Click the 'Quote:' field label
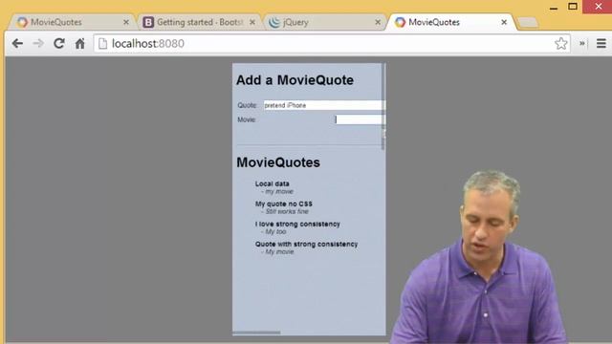 pos(247,105)
